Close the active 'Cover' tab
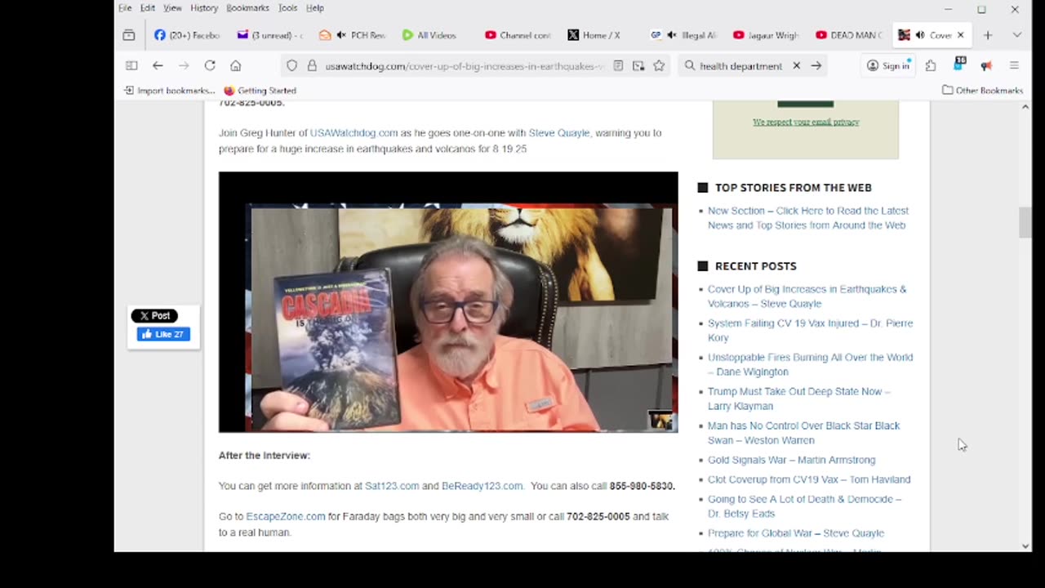The image size is (1045, 588). 960,35
